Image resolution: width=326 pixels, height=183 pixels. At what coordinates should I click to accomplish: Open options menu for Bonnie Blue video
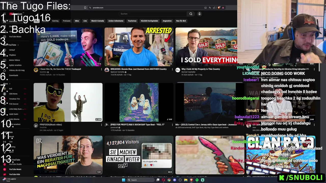[172, 69]
